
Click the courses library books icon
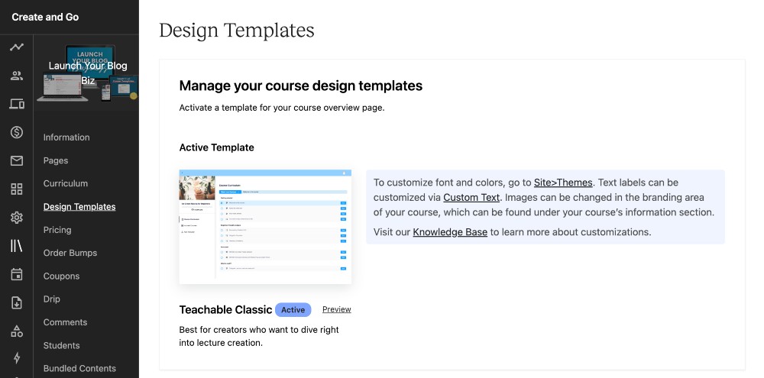point(16,246)
